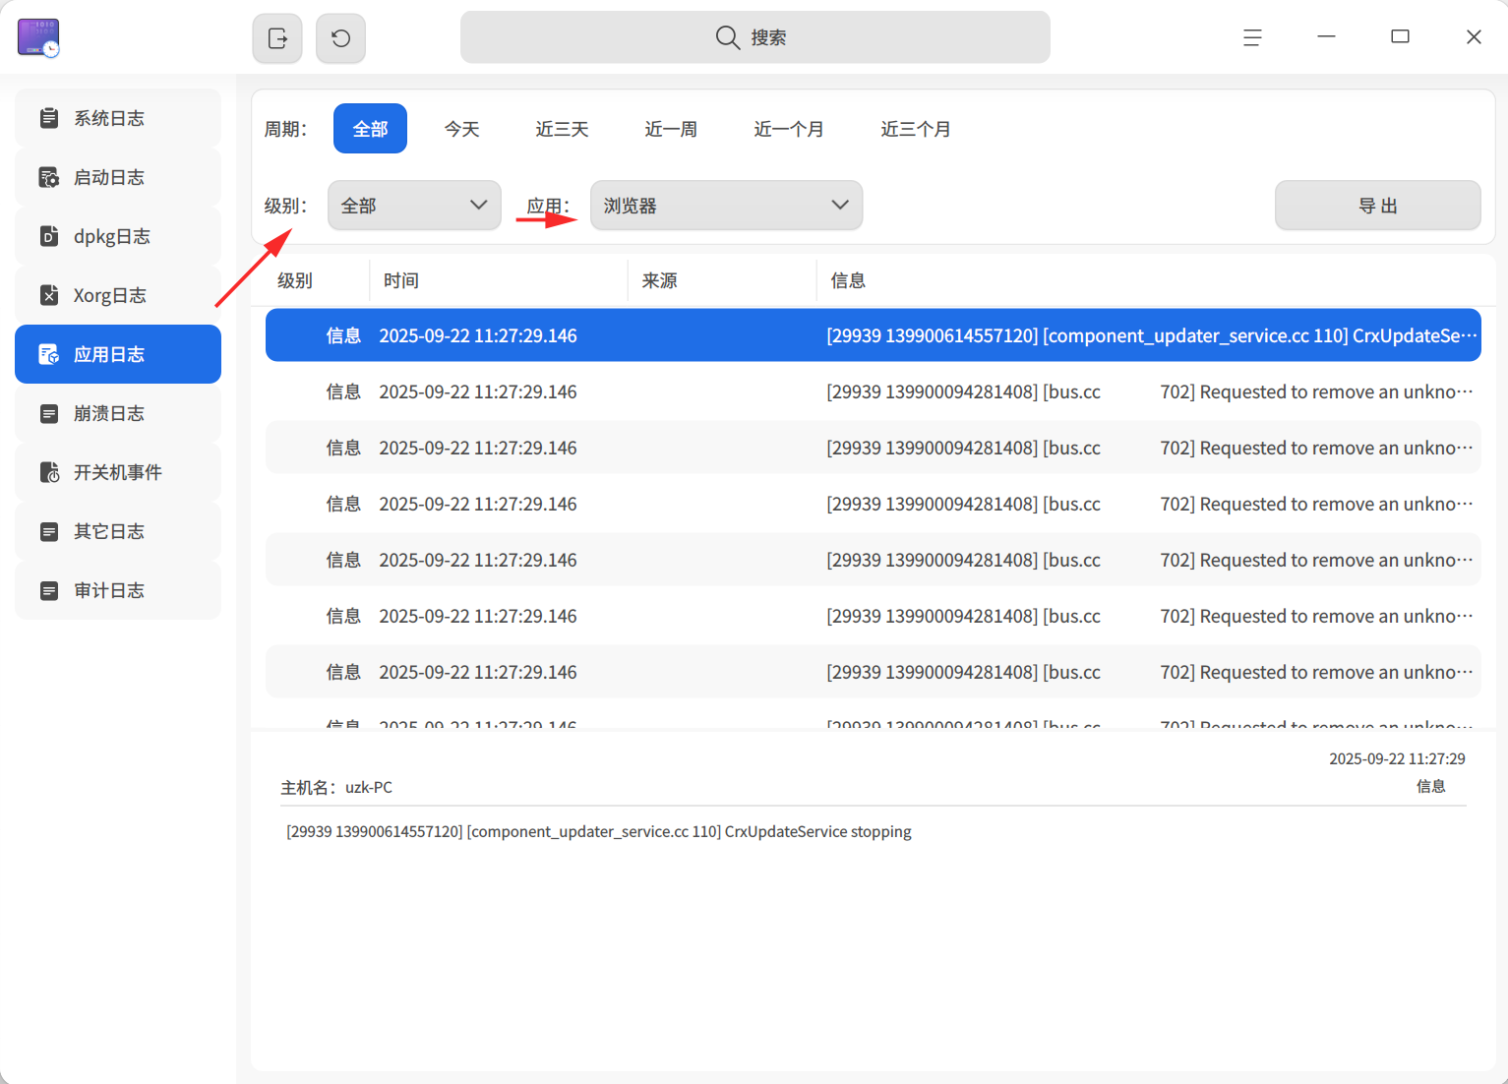This screenshot has height=1084, width=1508.
Task: Click the 系统日志 sidebar icon
Action: (x=48, y=118)
